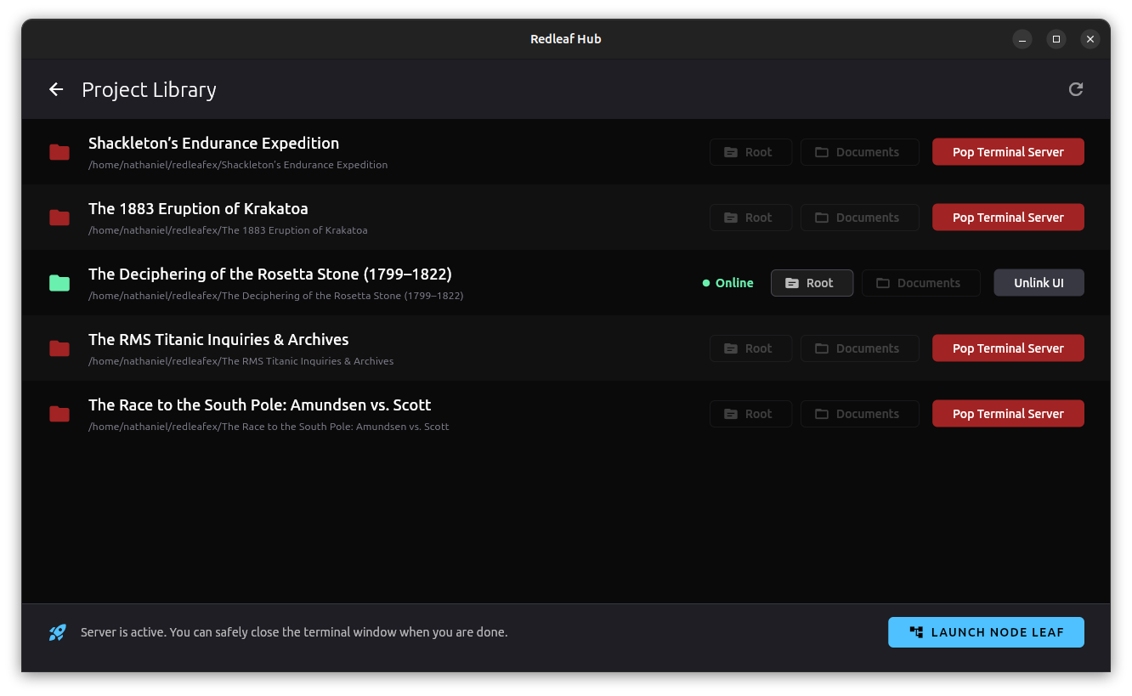Click the red folder icon for RMS Titanic project
This screenshot has width=1132, height=696.
[x=59, y=348]
